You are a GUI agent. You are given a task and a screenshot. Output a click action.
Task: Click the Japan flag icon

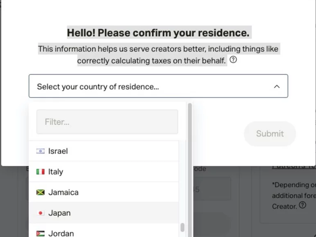click(41, 213)
